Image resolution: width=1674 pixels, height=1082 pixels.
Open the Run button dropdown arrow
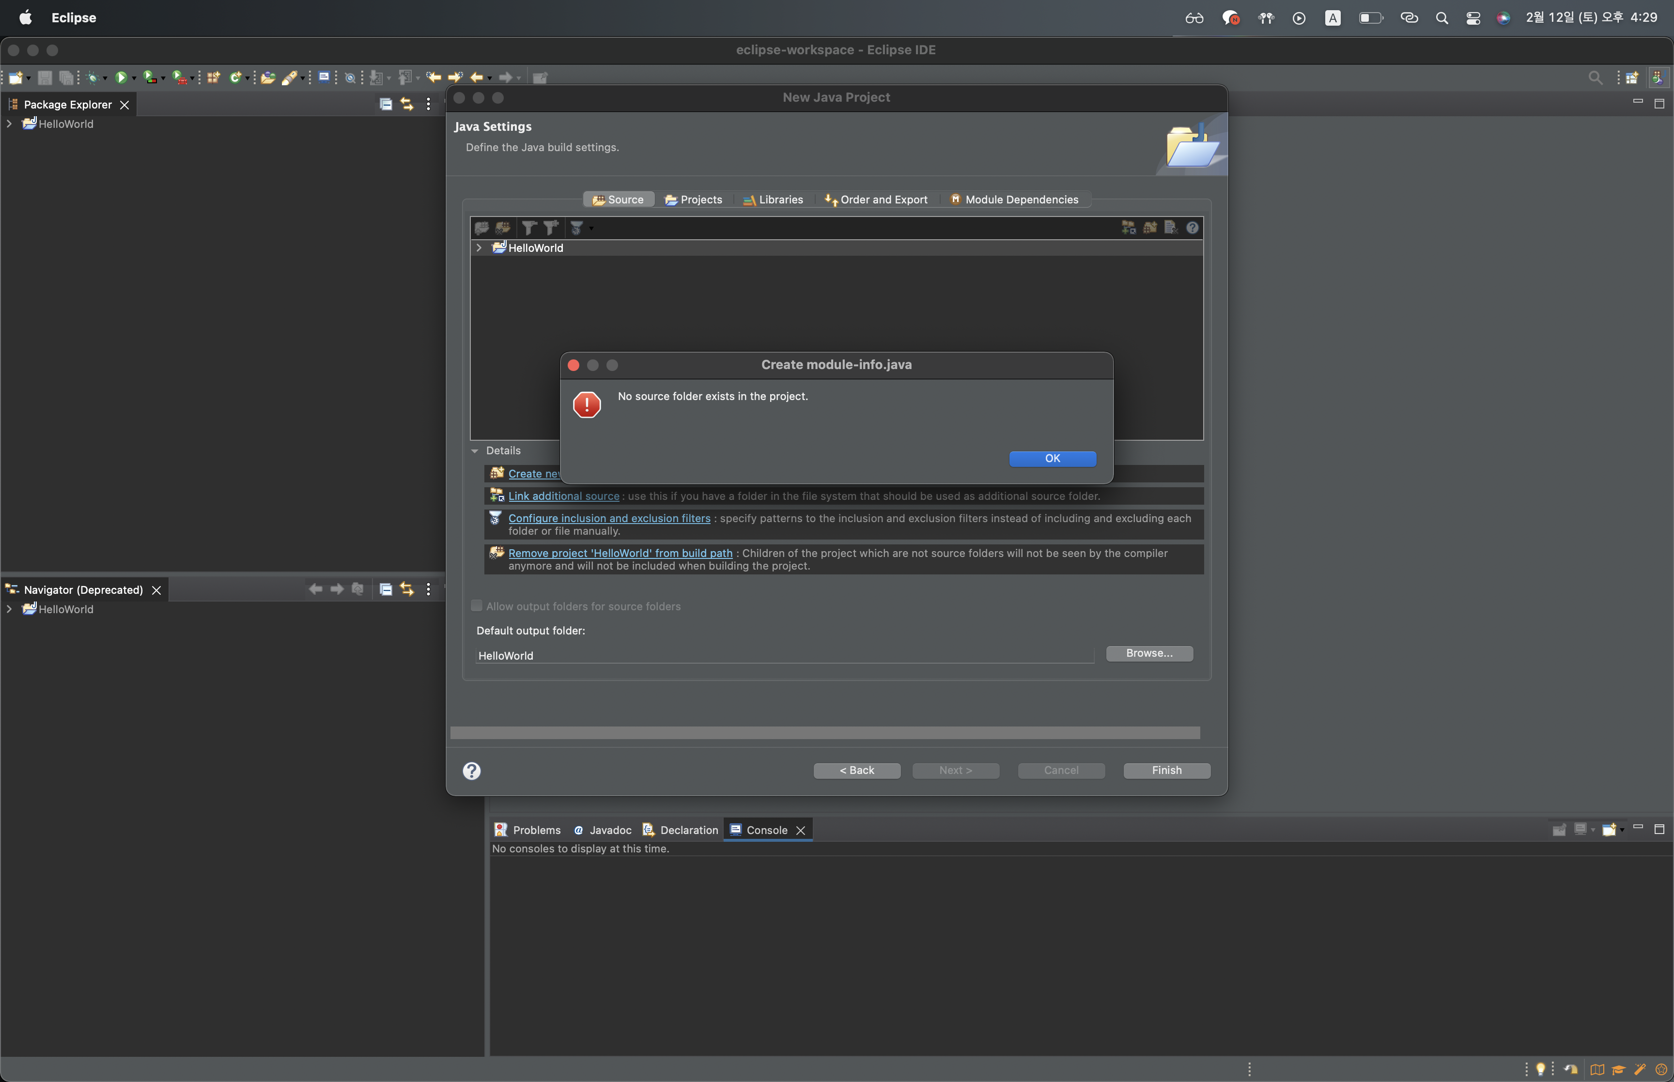[x=134, y=78]
